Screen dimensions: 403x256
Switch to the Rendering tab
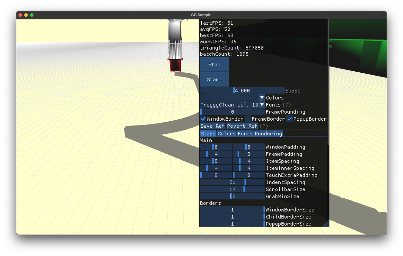coord(268,133)
